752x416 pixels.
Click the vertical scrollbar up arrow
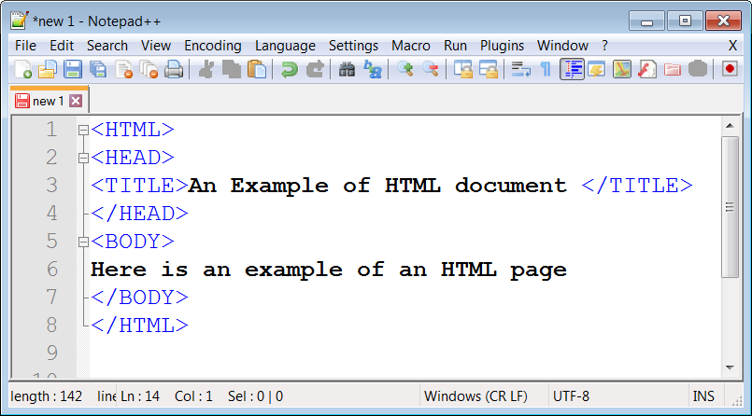pyautogui.click(x=730, y=125)
